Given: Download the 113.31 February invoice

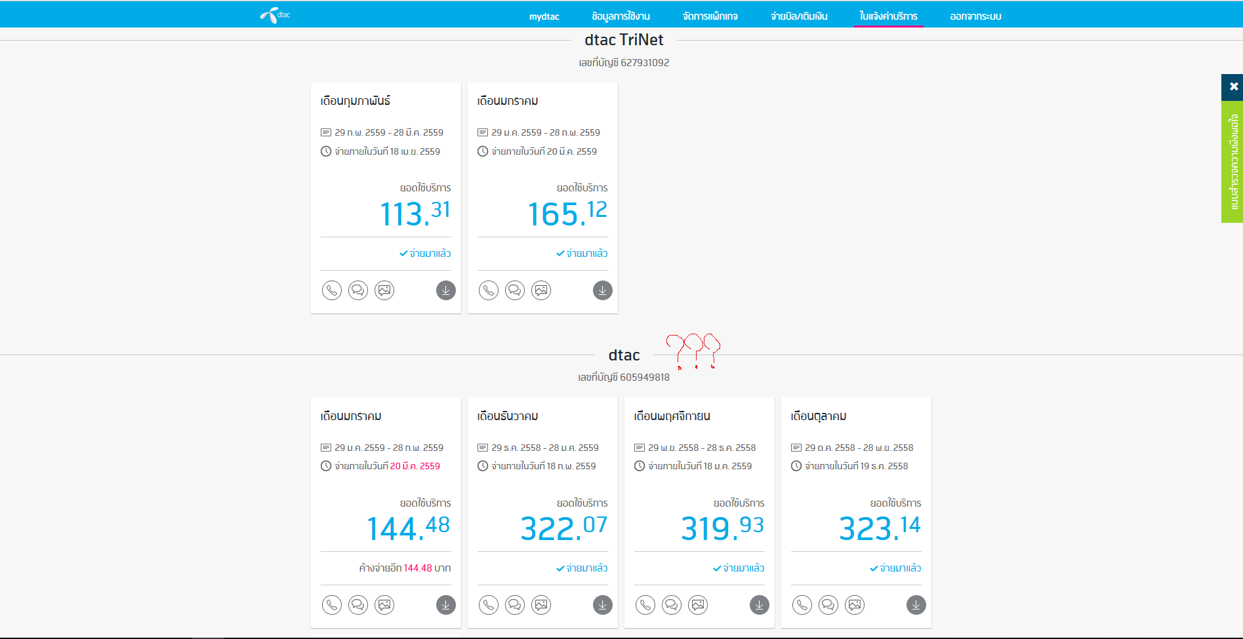Looking at the screenshot, I should point(446,290).
